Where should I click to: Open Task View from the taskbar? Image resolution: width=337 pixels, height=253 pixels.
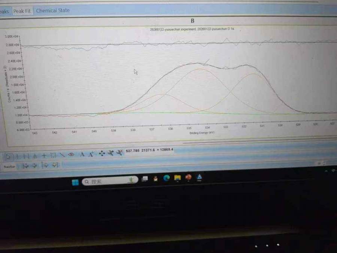[145, 179]
